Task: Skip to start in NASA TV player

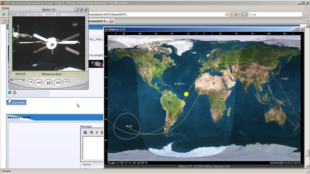Action: (x=31, y=82)
